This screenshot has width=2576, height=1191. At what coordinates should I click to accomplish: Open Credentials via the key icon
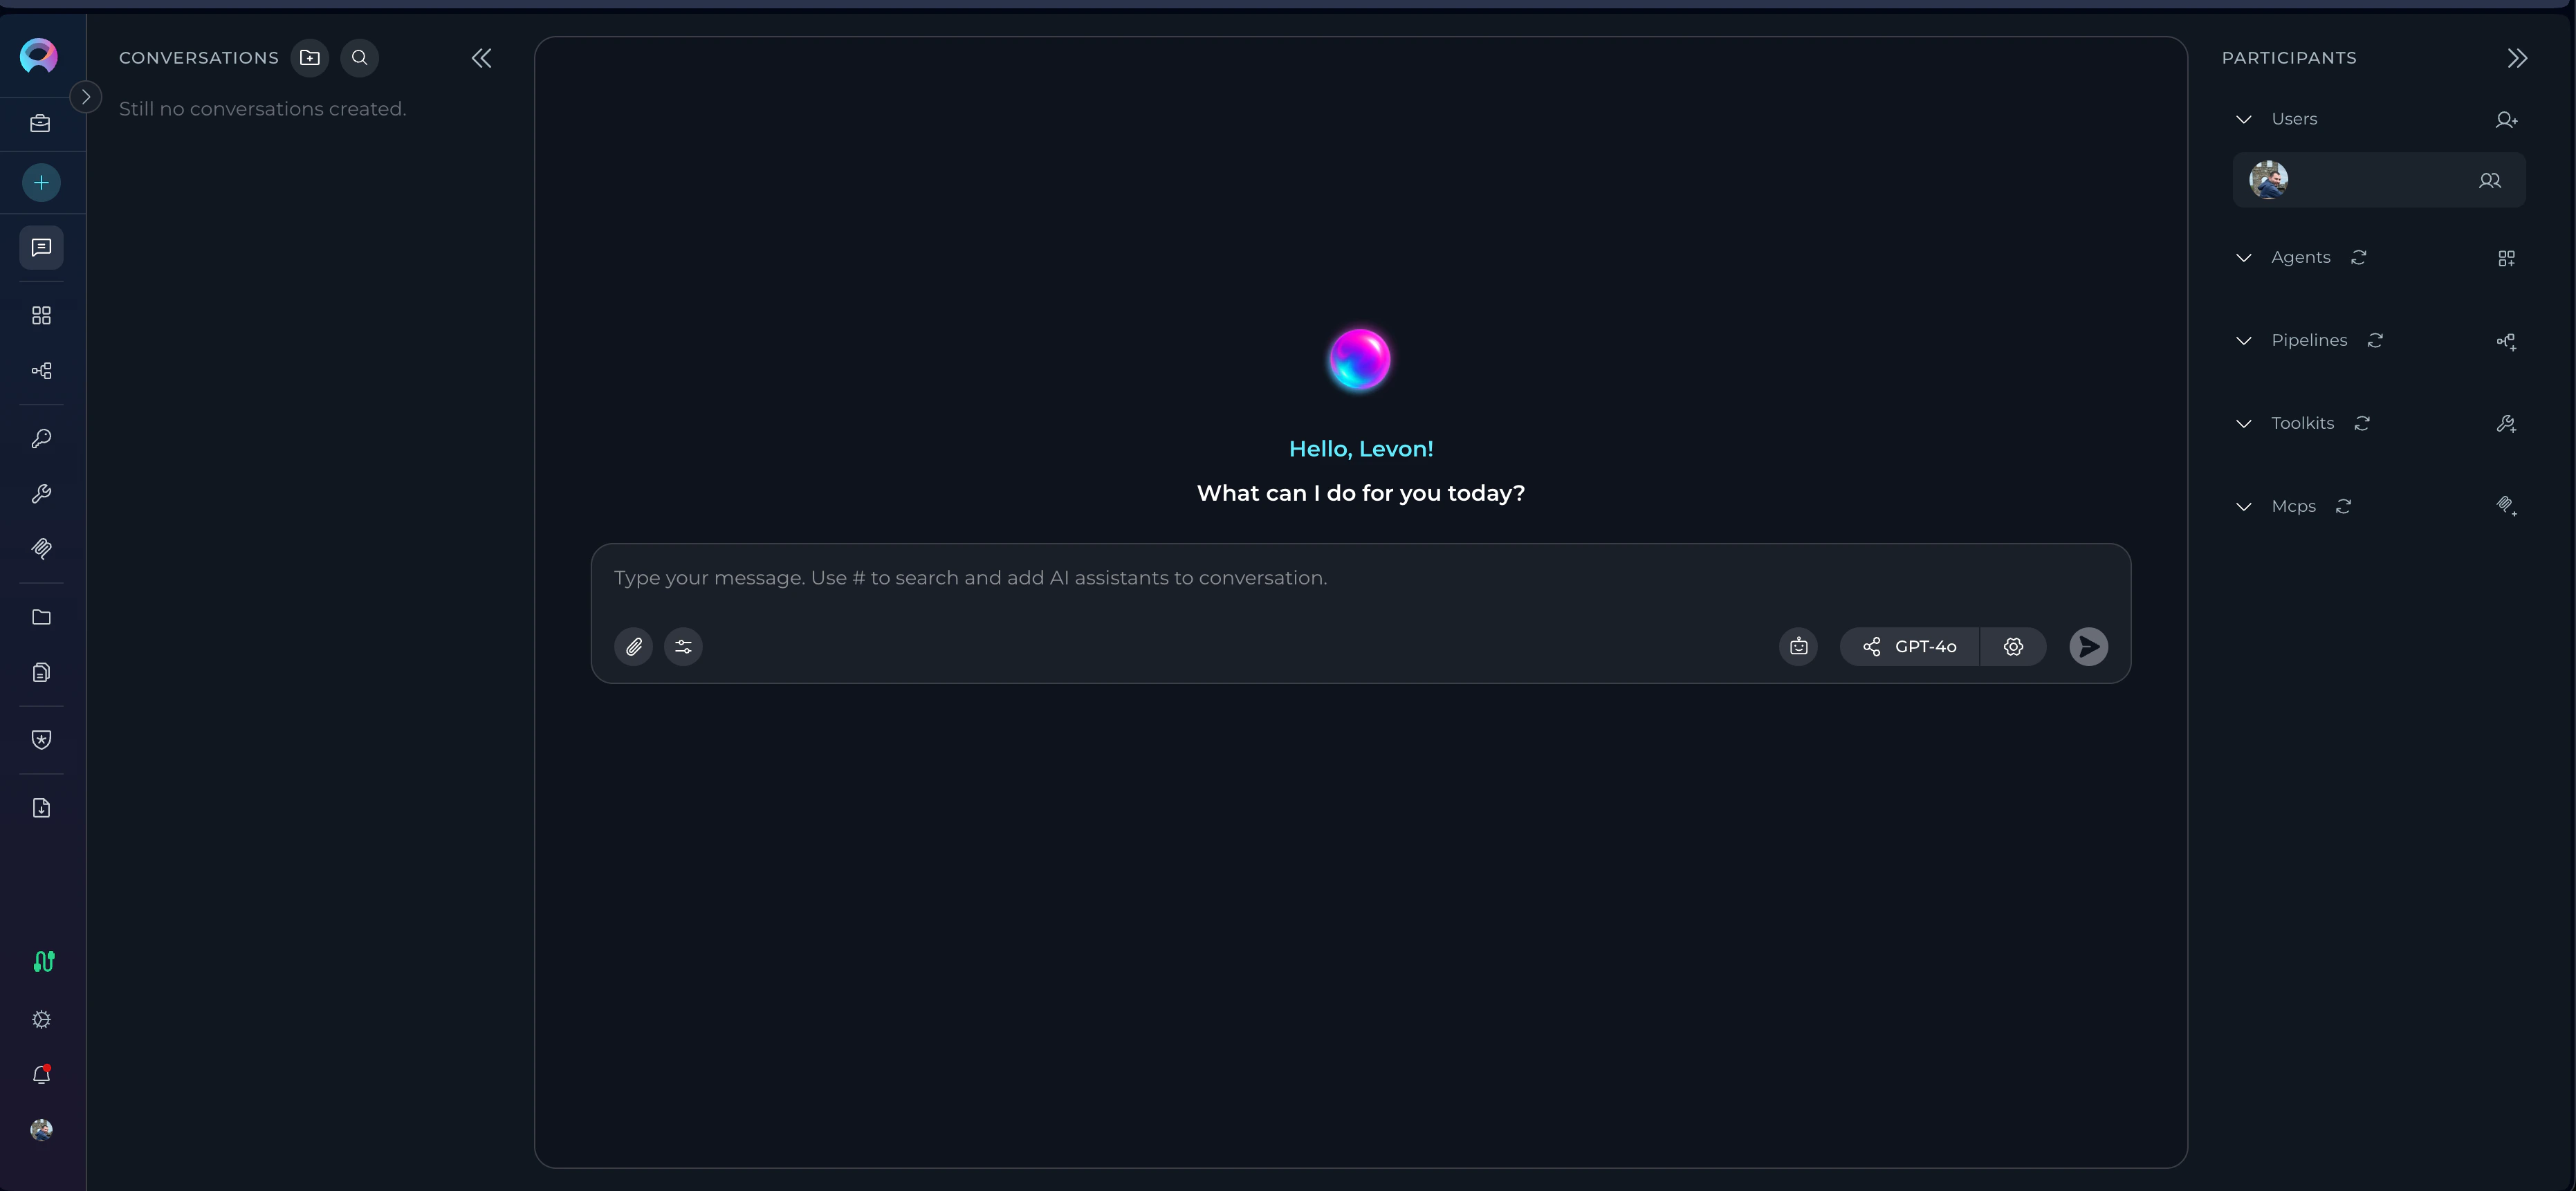tap(41, 438)
